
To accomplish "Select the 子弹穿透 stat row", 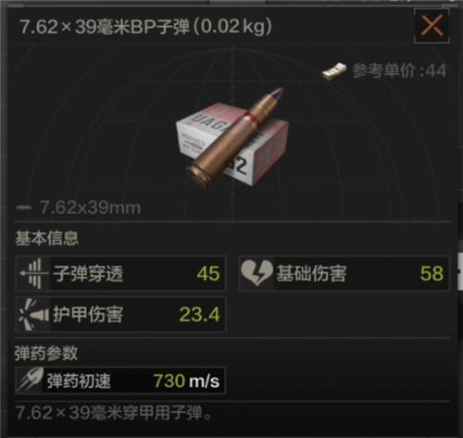I will (120, 273).
